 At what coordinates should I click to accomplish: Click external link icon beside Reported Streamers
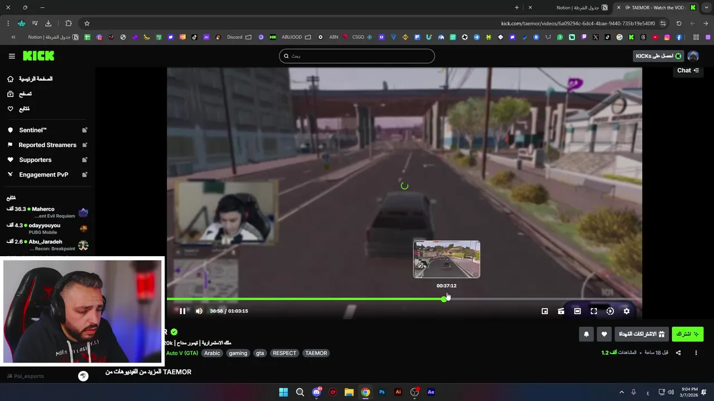[x=85, y=145]
